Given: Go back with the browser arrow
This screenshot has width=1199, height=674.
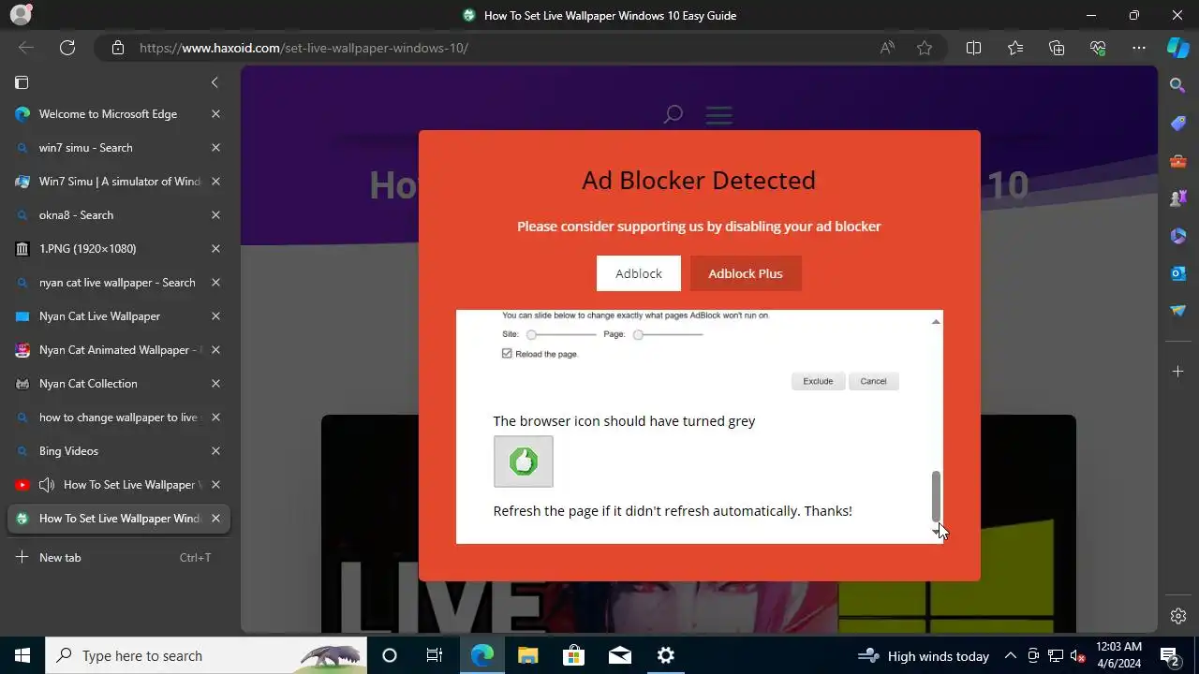Looking at the screenshot, I should [26, 48].
